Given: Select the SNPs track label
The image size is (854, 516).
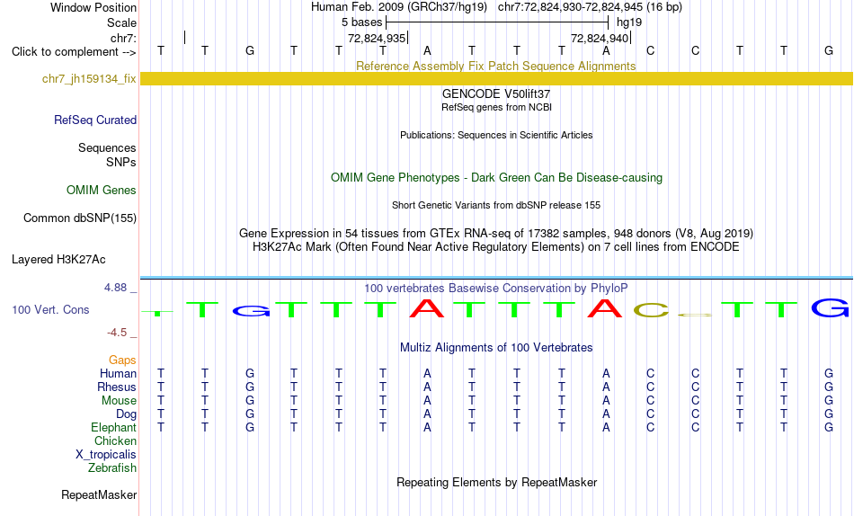Looking at the screenshot, I should pyautogui.click(x=121, y=163).
